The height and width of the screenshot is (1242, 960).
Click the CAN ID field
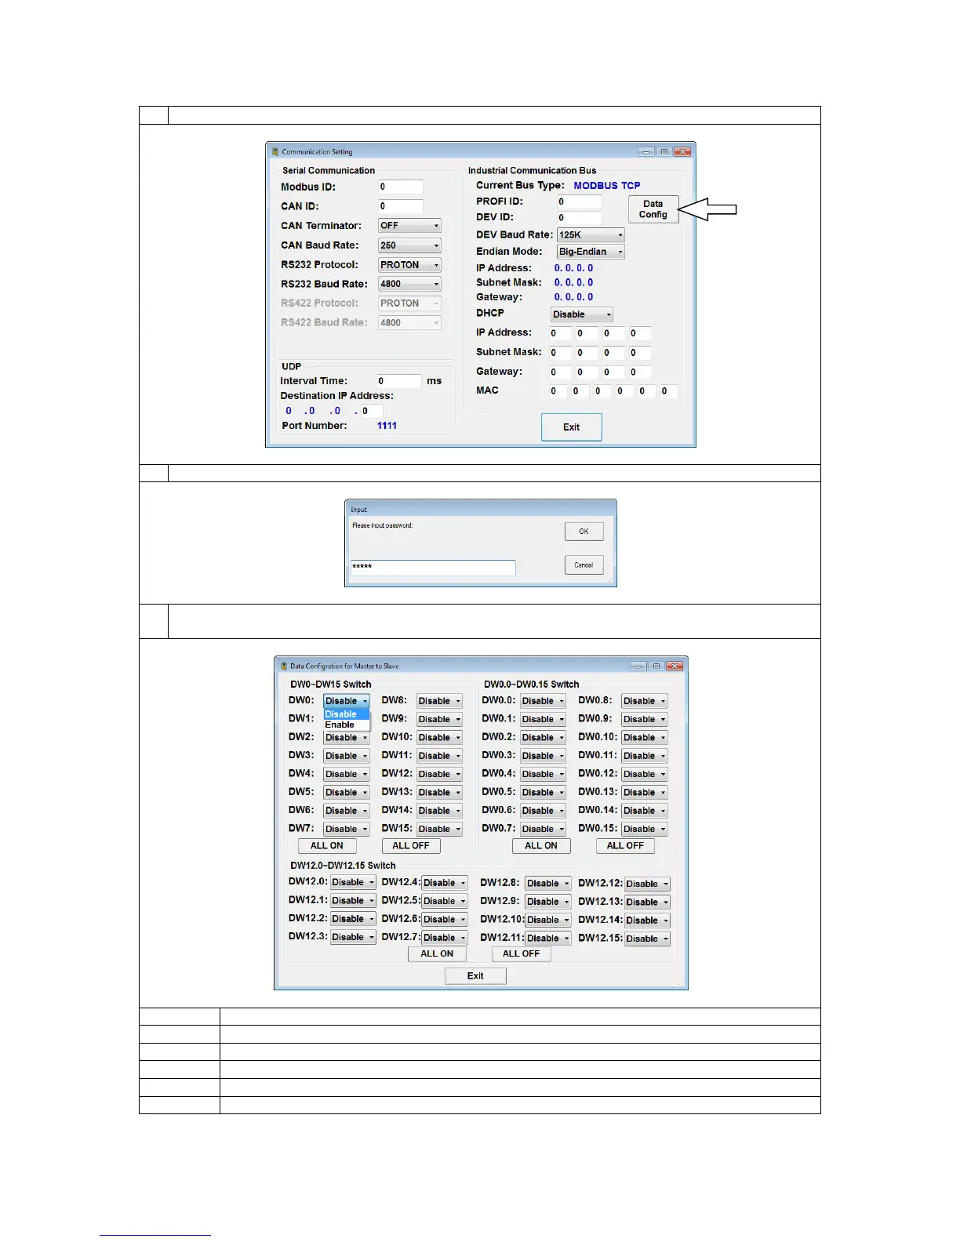[x=400, y=206]
